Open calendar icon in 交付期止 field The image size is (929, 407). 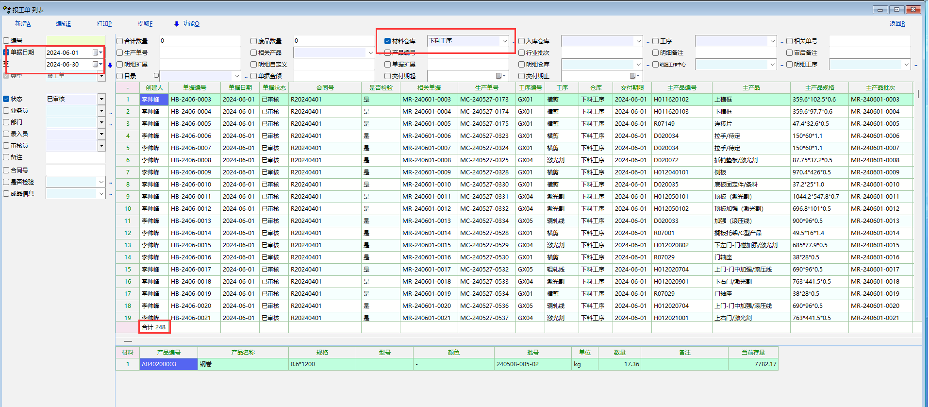click(632, 76)
